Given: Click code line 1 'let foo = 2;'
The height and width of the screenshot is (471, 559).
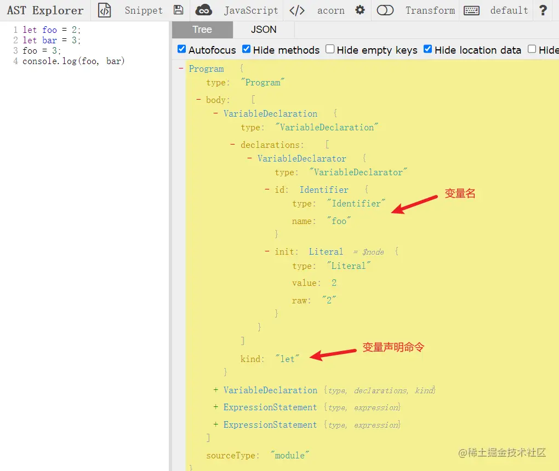Looking at the screenshot, I should 52,30.
